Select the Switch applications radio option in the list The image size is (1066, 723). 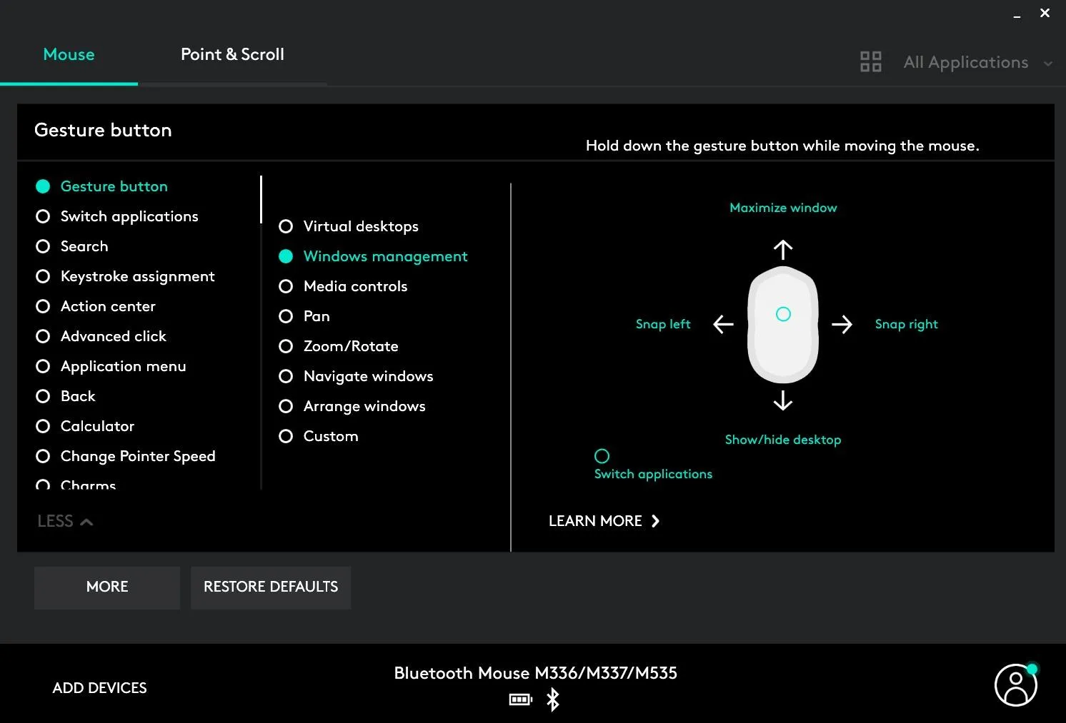[43, 216]
